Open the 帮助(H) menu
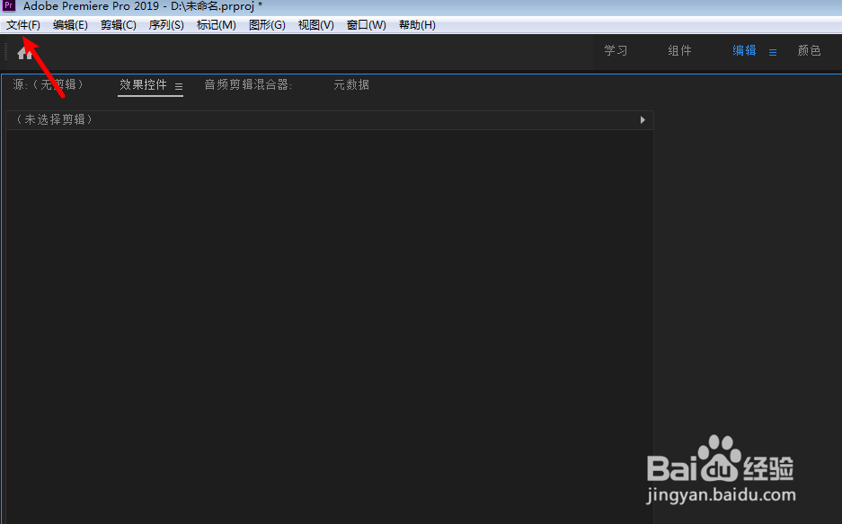This screenshot has width=842, height=524. (x=417, y=25)
